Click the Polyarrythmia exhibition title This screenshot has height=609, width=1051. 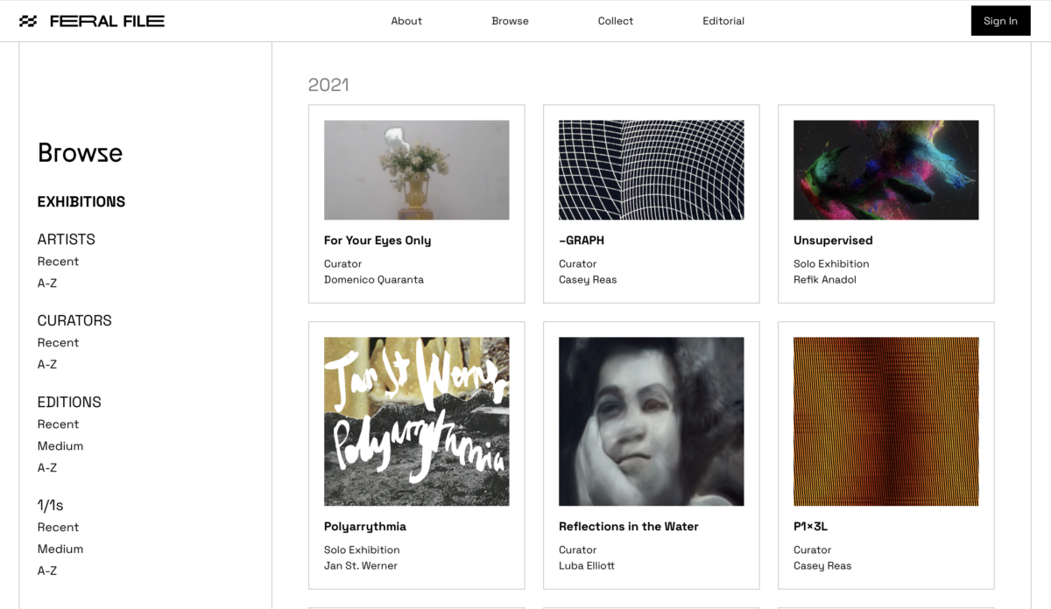[365, 527]
